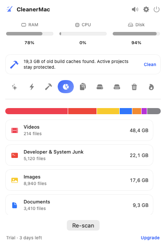Click the Re-scan button
166x245 pixels.
tap(83, 225)
